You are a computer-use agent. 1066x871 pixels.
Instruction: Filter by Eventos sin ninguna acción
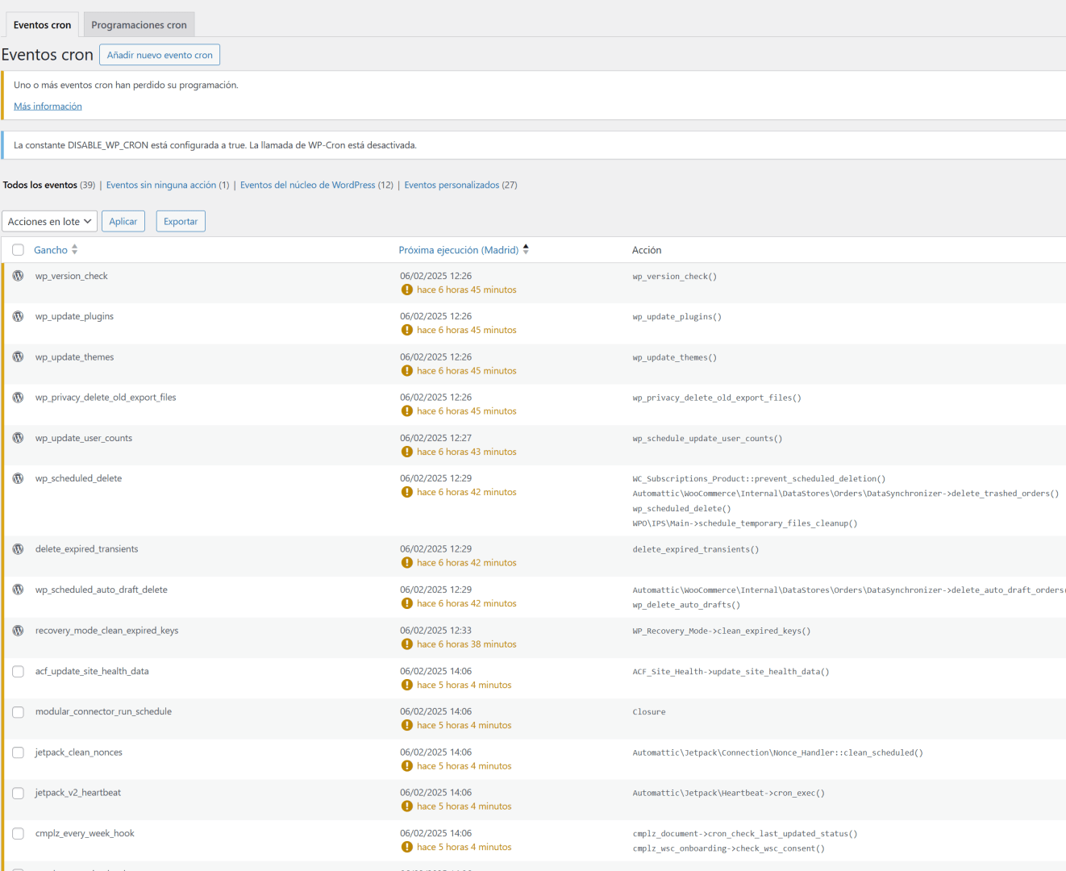coord(161,185)
